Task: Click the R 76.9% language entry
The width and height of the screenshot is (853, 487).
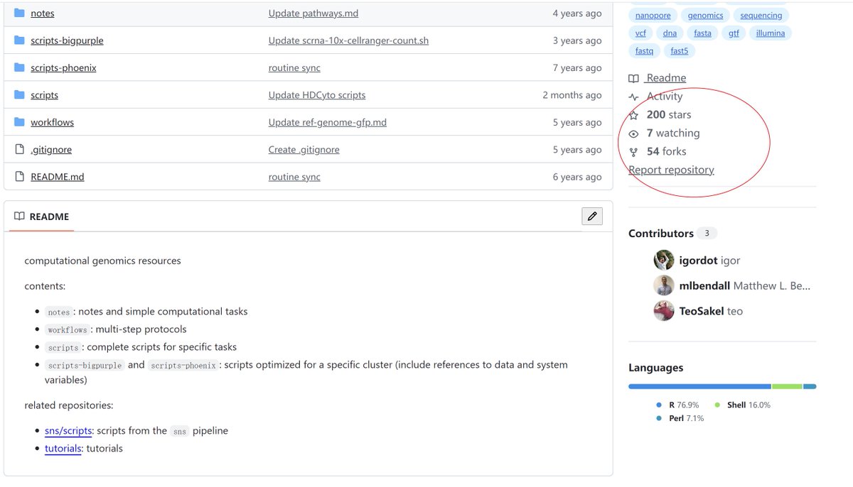Action: [x=678, y=405]
